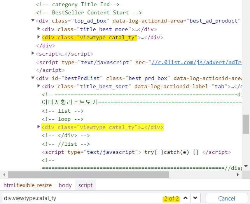Click the vertical scrollbar thumb
Viewport: 250px width, 204px height.
click(x=246, y=124)
